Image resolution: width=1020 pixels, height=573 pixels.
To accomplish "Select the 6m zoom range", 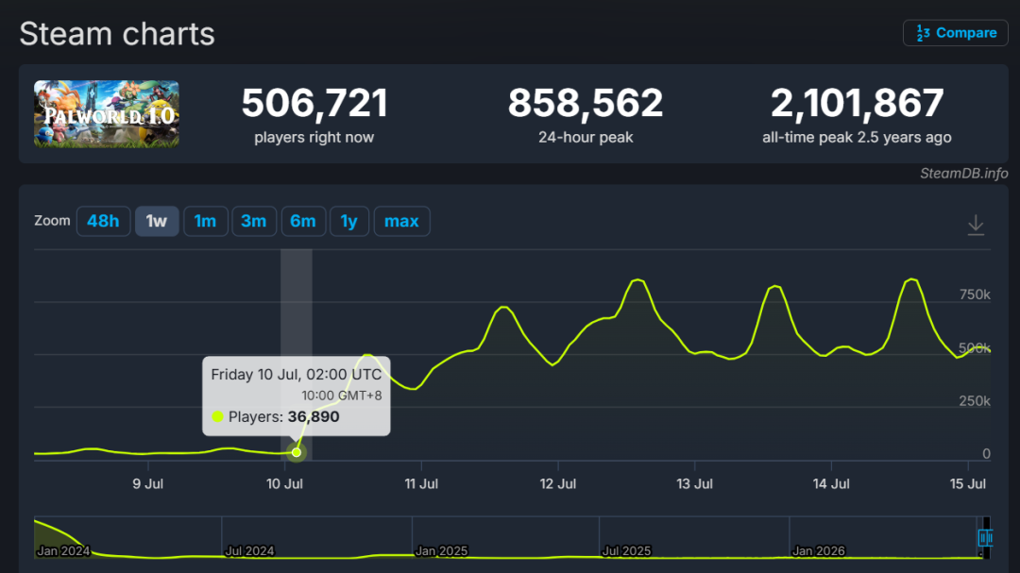I will [x=303, y=221].
